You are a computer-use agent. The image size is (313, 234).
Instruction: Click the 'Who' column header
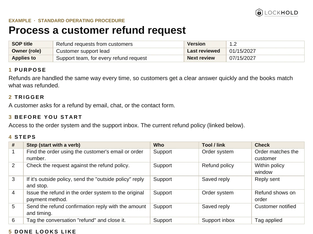[174, 145]
